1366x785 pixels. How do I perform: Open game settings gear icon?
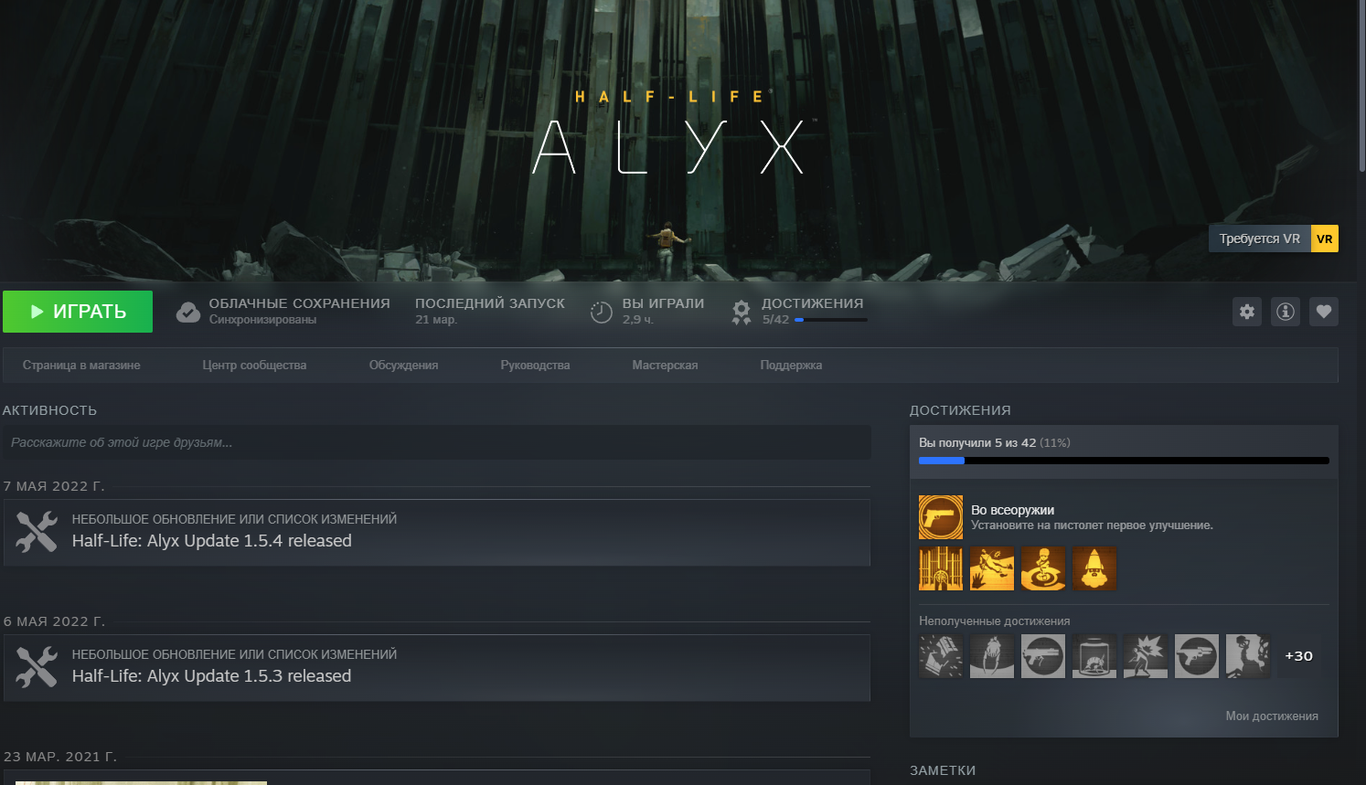tap(1247, 312)
